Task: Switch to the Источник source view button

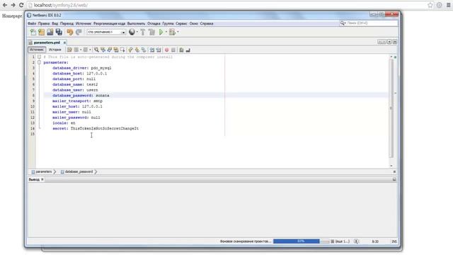Action: [x=37, y=50]
